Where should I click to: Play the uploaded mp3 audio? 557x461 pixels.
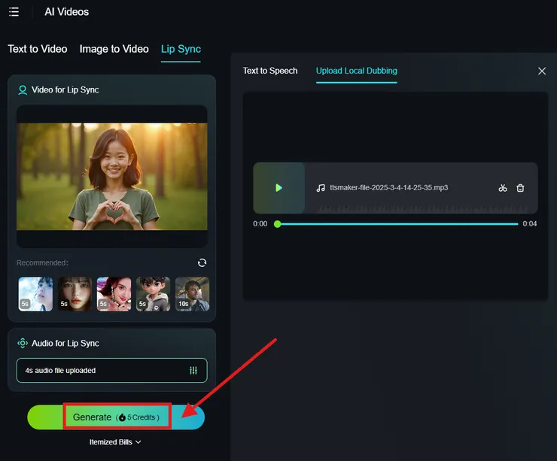pyautogui.click(x=278, y=188)
